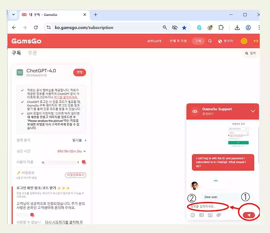Viewport: 270px width, 233px height.
Task: Attach a file using the paperclip icon
Action: tap(218, 215)
